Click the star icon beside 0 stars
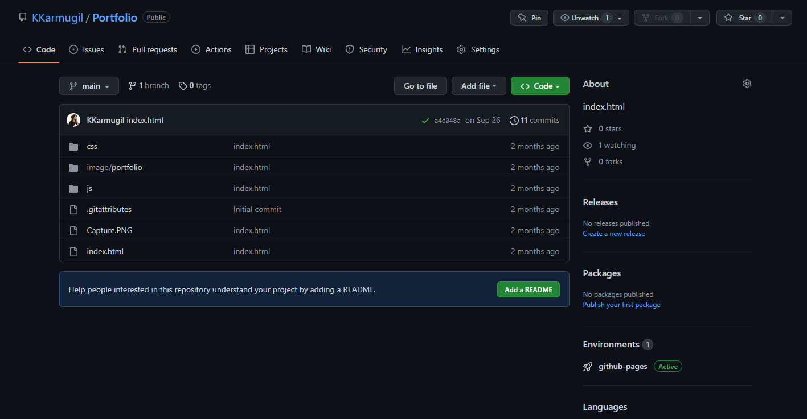 (x=588, y=129)
